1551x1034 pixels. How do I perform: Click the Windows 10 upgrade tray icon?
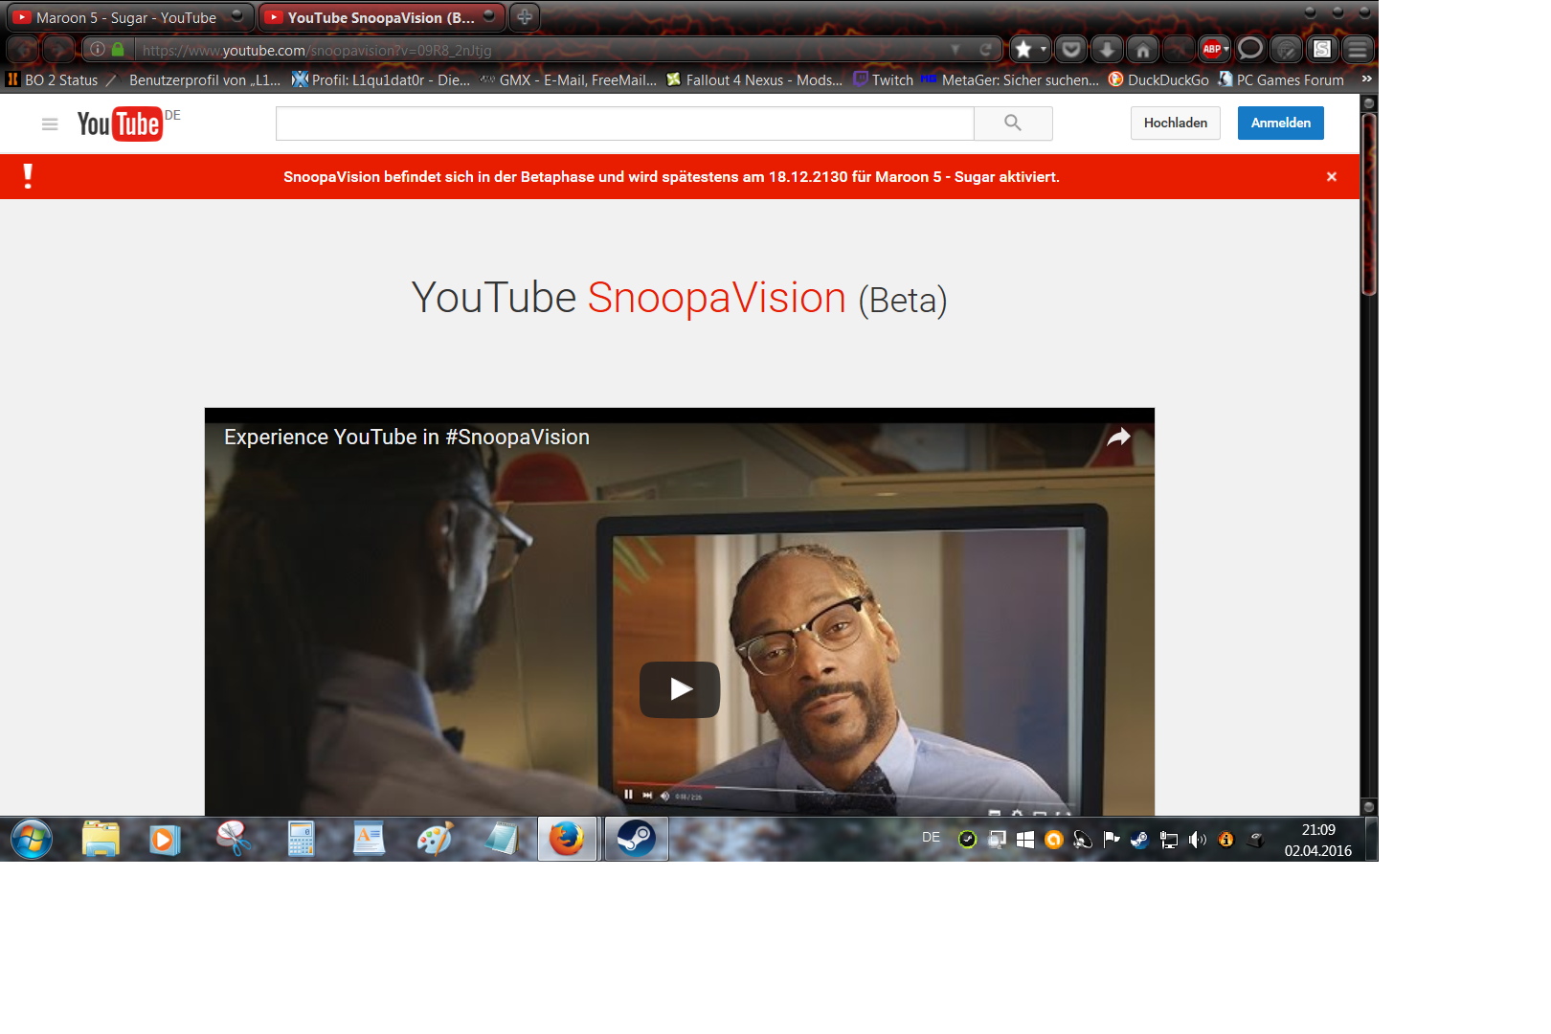tap(1024, 840)
